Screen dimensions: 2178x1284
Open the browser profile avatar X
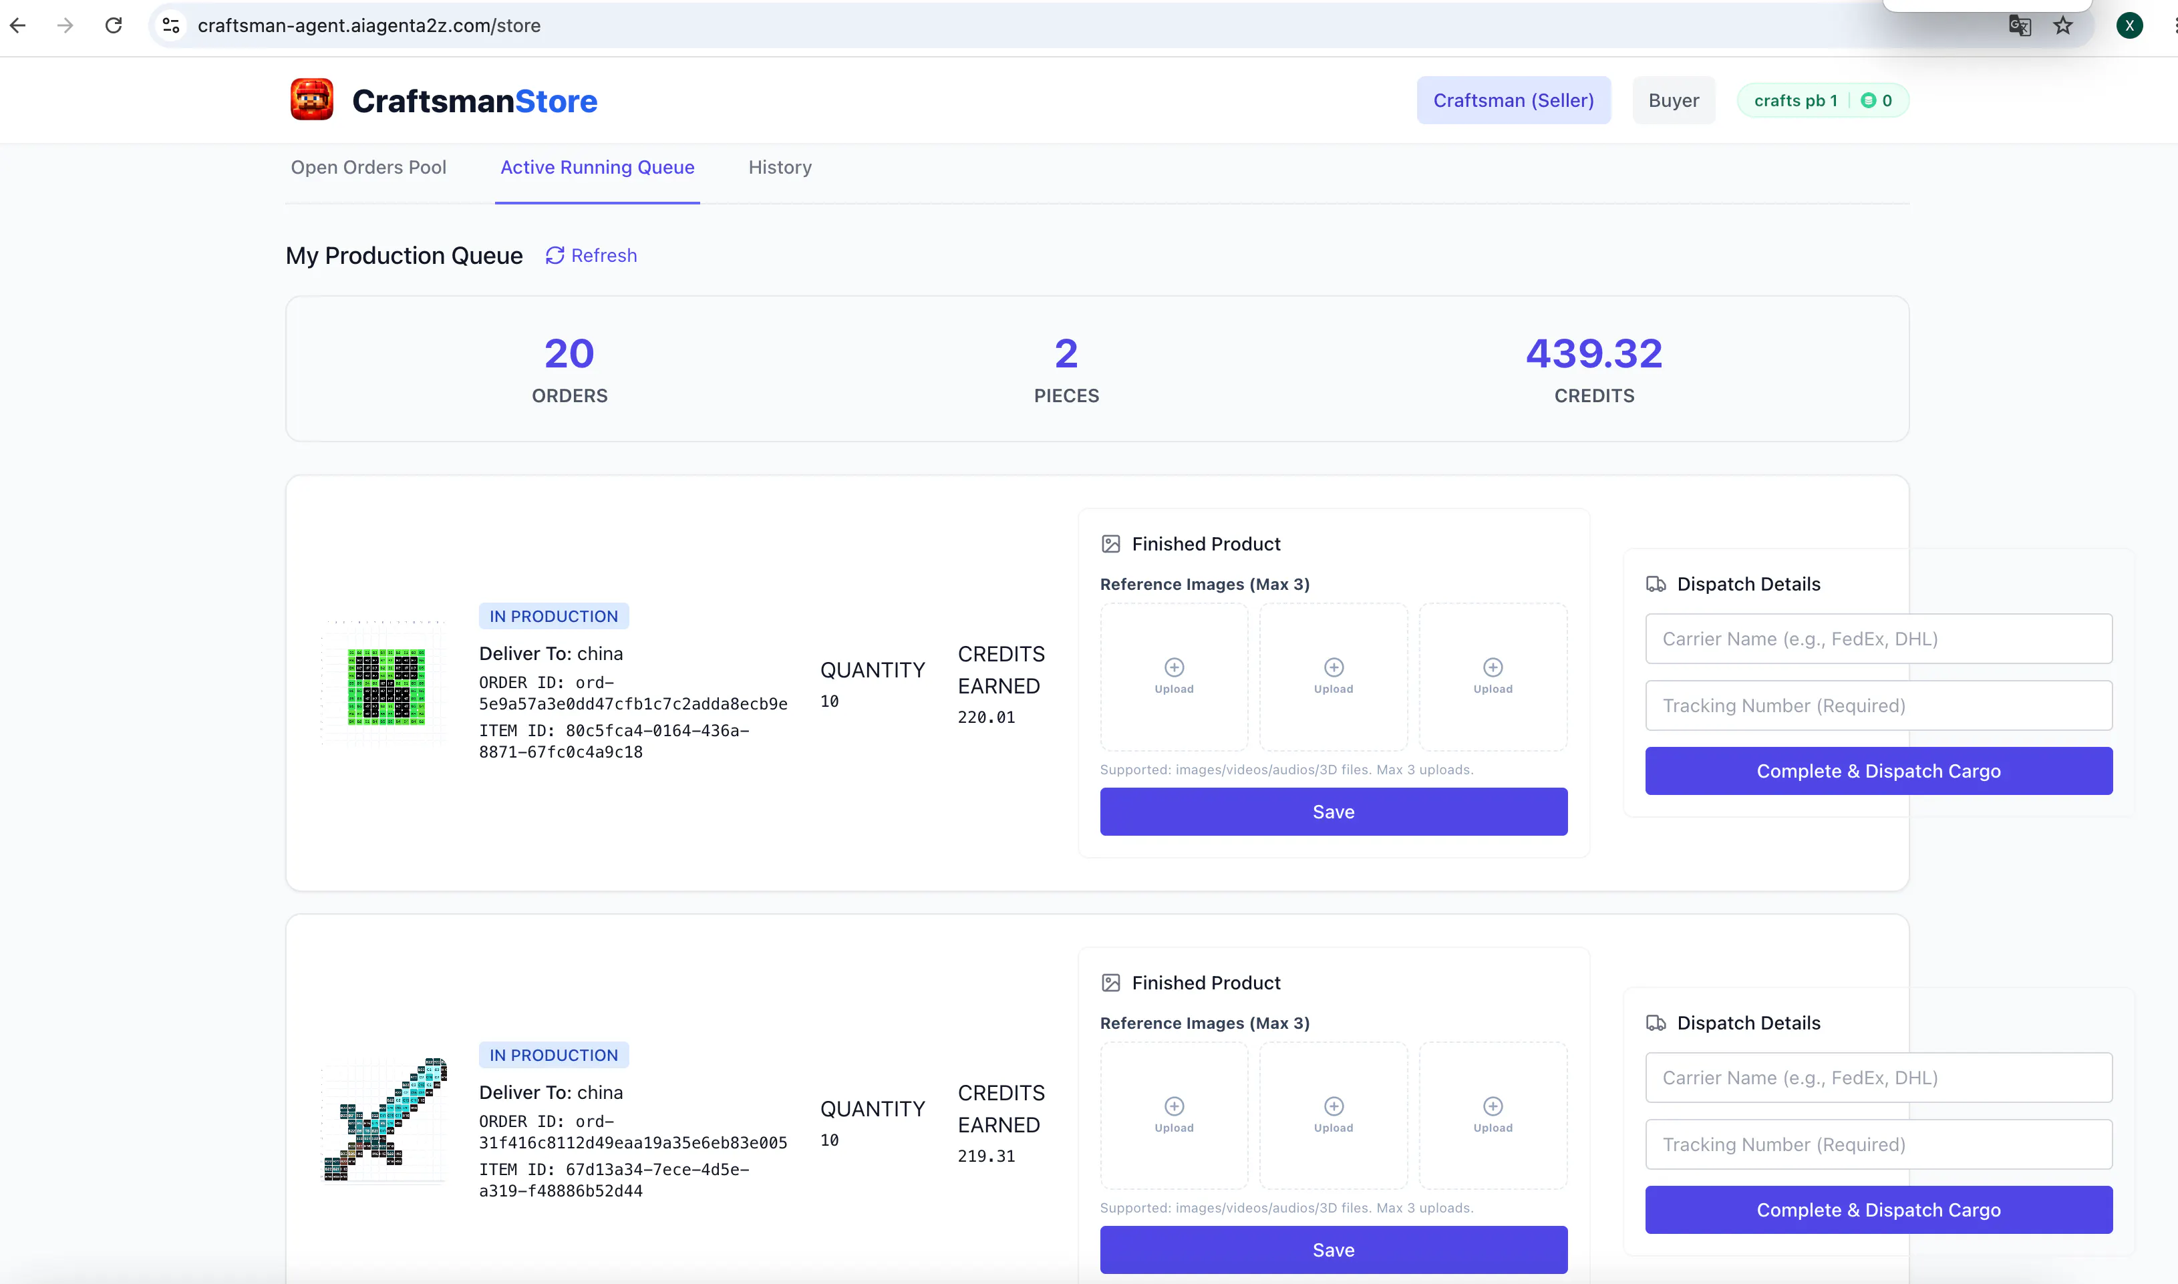[2129, 25]
